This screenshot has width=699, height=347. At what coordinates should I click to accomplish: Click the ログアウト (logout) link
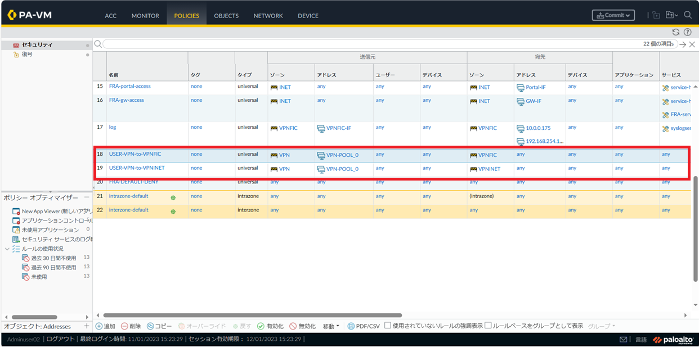[x=60, y=339]
